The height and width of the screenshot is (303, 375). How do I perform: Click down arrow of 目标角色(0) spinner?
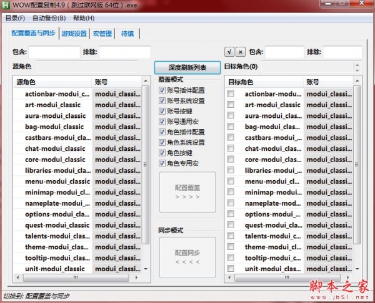[357, 70]
